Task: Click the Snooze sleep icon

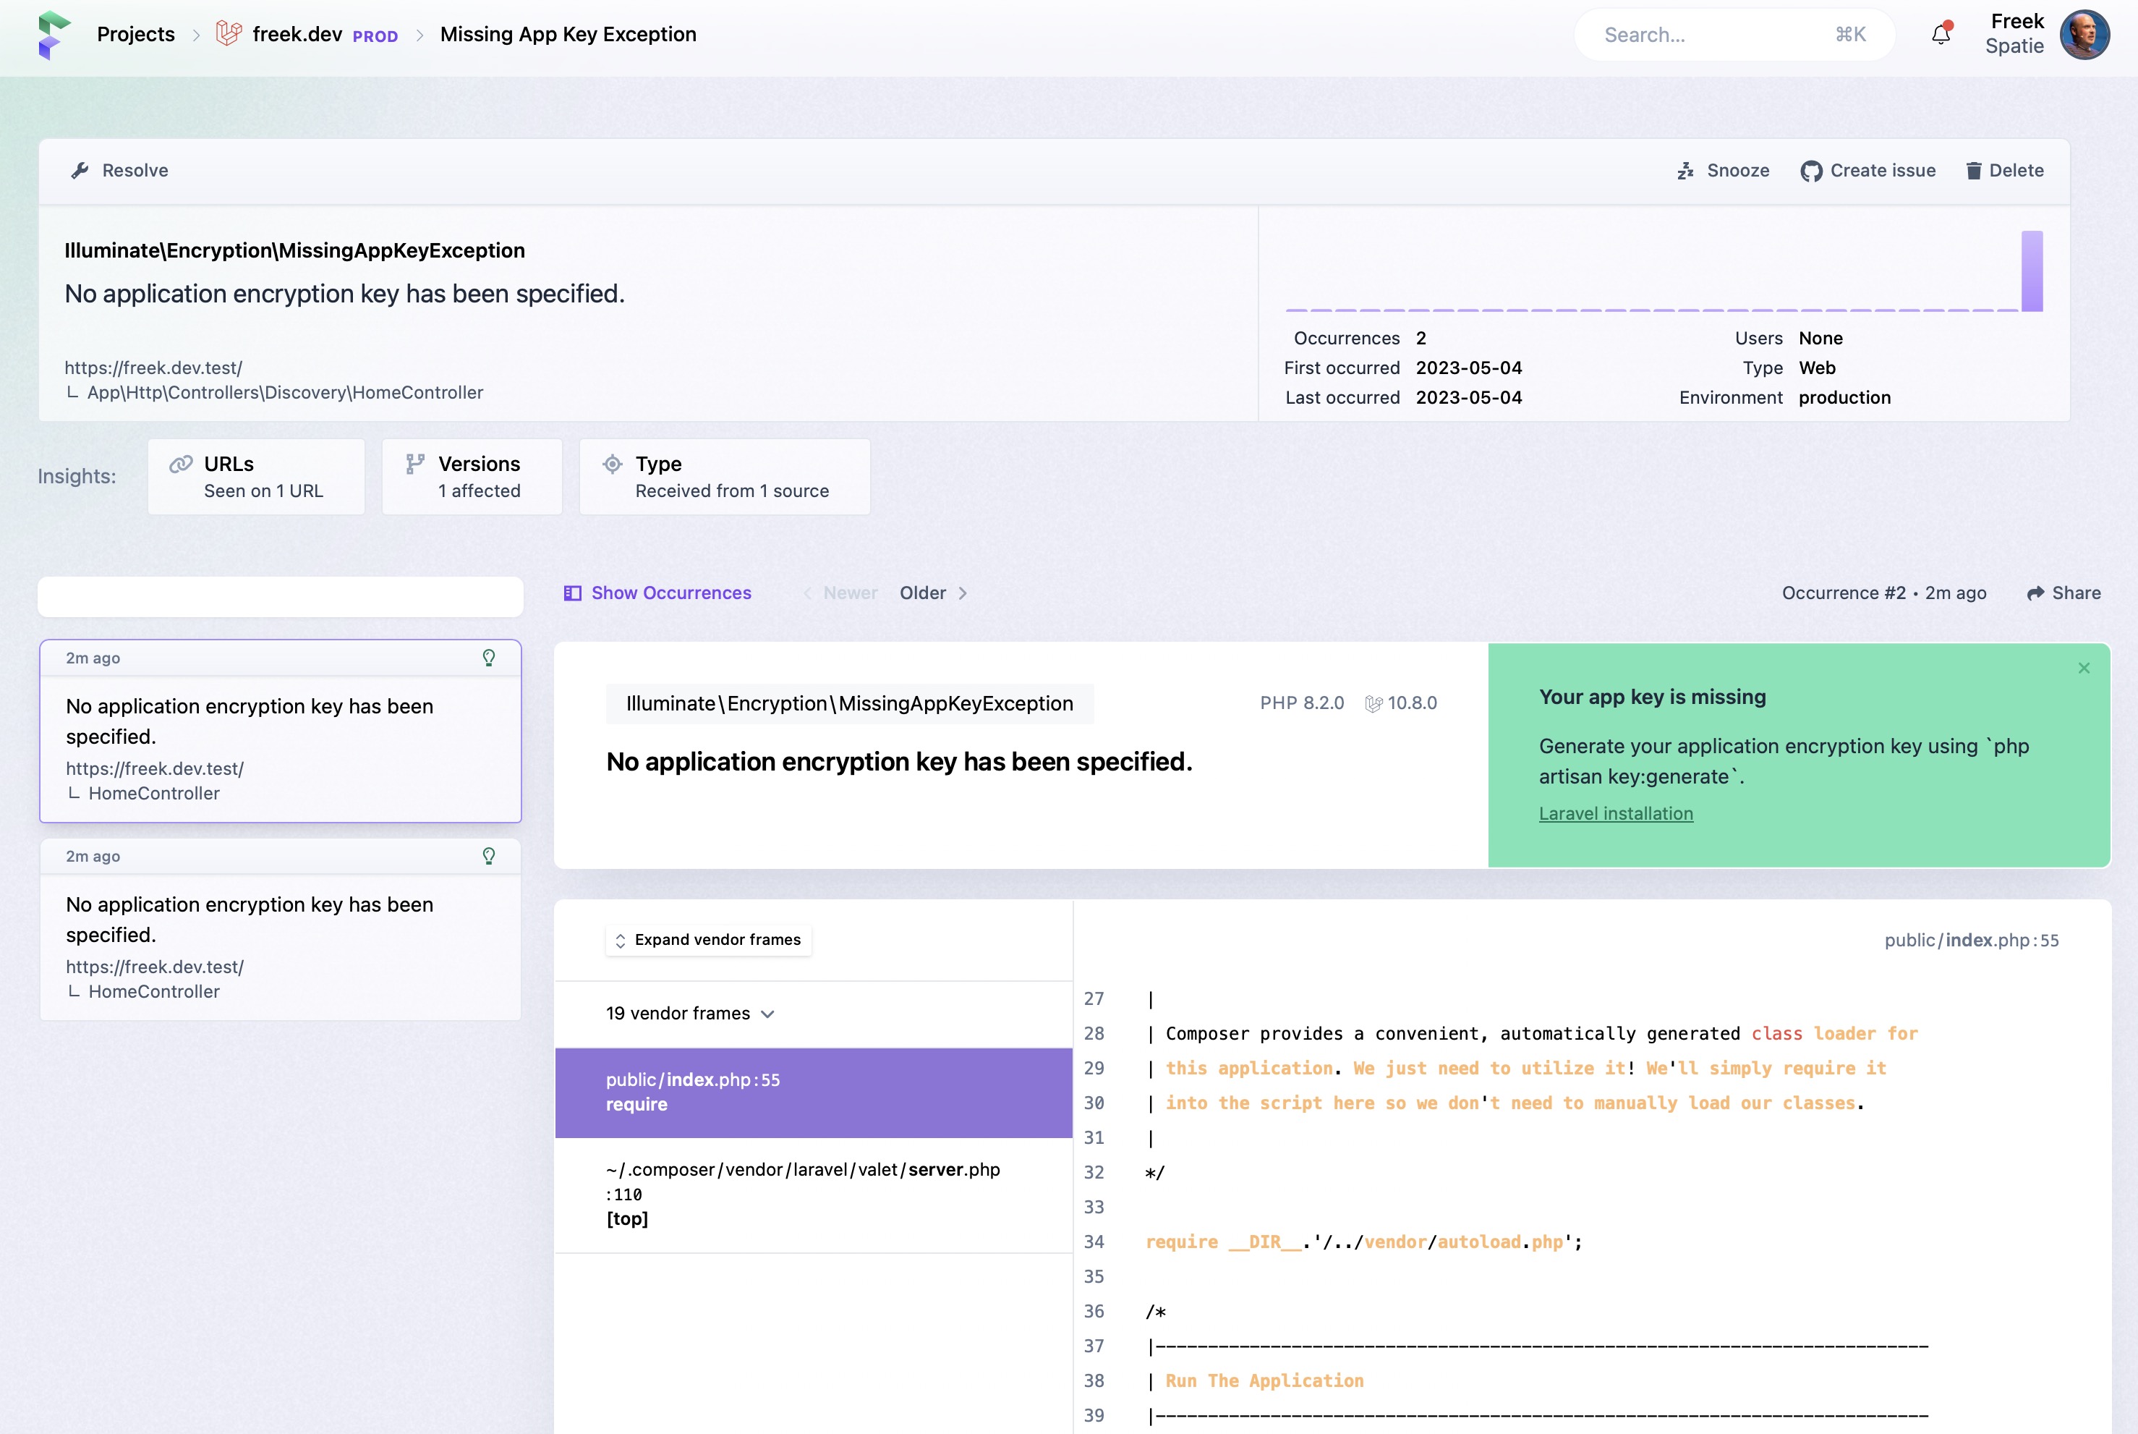Action: click(x=1685, y=171)
